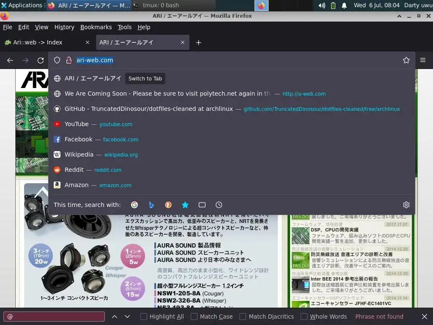Image resolution: width=433 pixels, height=325 pixels.
Task: Open the Bookmarks menu
Action: coord(96,27)
